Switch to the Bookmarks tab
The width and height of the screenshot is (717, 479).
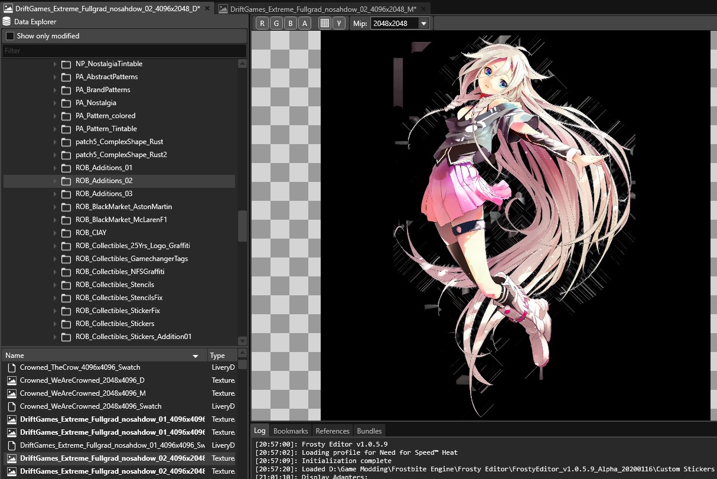pyautogui.click(x=291, y=431)
